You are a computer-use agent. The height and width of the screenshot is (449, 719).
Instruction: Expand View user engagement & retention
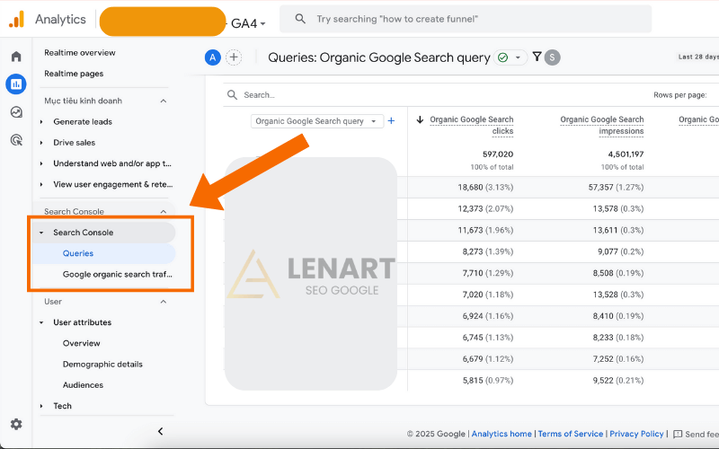tap(41, 185)
